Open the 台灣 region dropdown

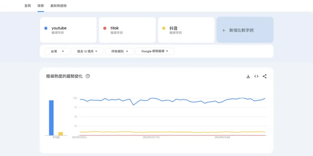[57, 51]
